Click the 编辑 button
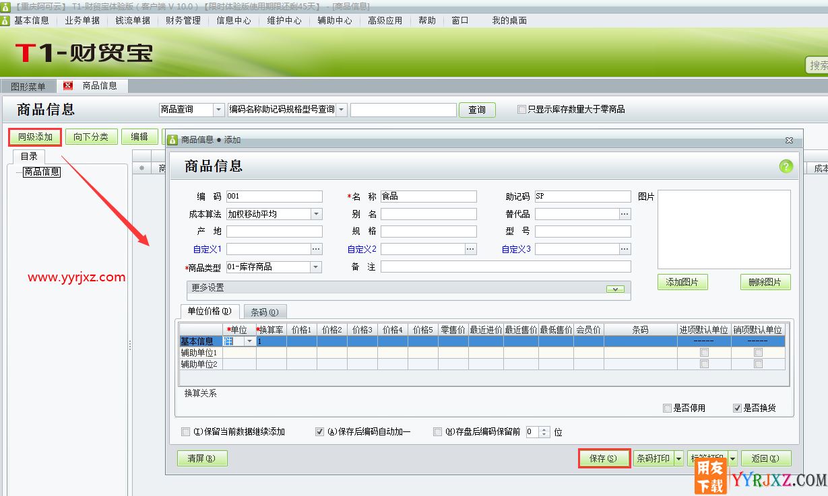This screenshot has width=828, height=496. click(139, 137)
